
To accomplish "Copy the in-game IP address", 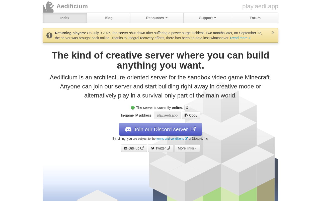I will click(x=191, y=115).
